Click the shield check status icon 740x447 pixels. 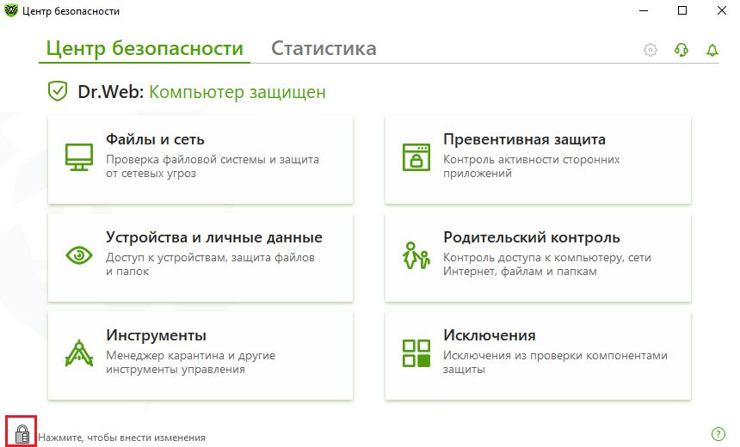[x=58, y=91]
